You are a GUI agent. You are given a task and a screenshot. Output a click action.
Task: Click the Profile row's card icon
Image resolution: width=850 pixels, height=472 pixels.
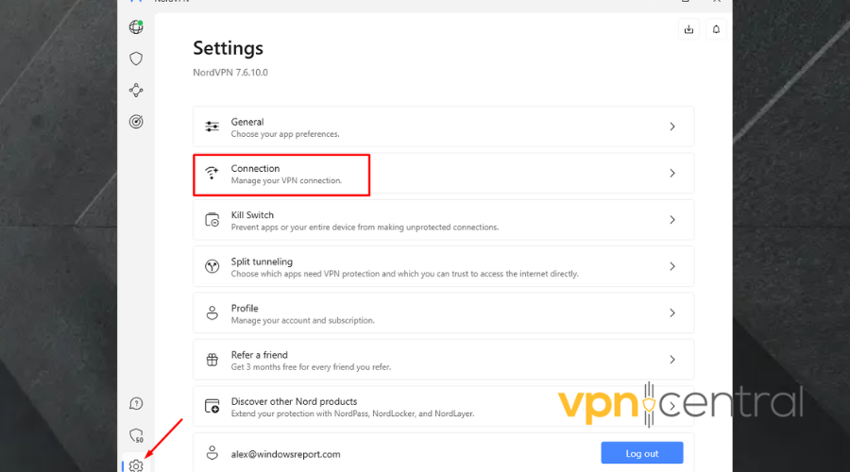212,312
